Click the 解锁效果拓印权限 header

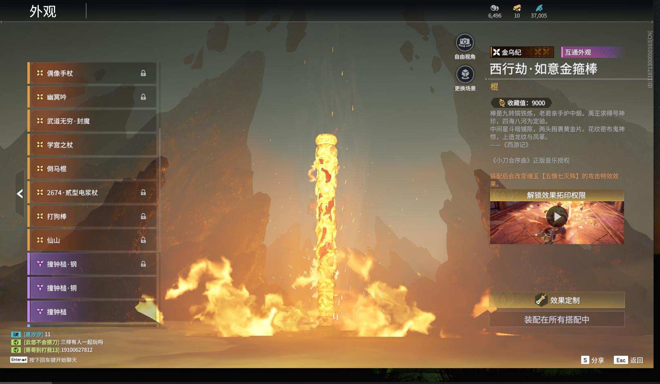pyautogui.click(x=557, y=195)
